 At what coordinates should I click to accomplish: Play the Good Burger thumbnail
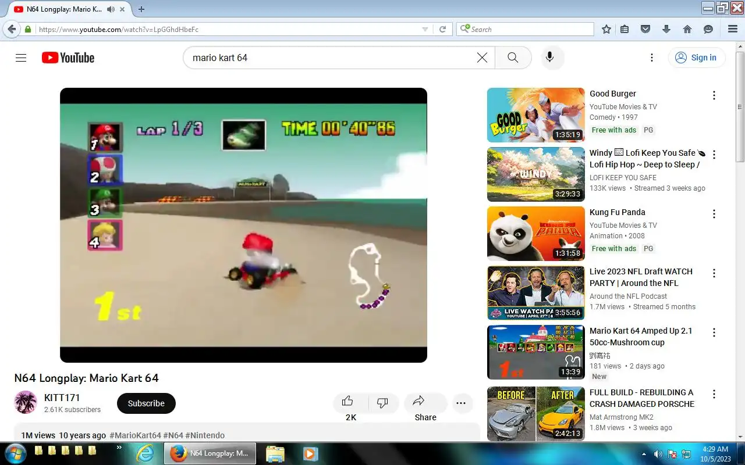(535, 115)
